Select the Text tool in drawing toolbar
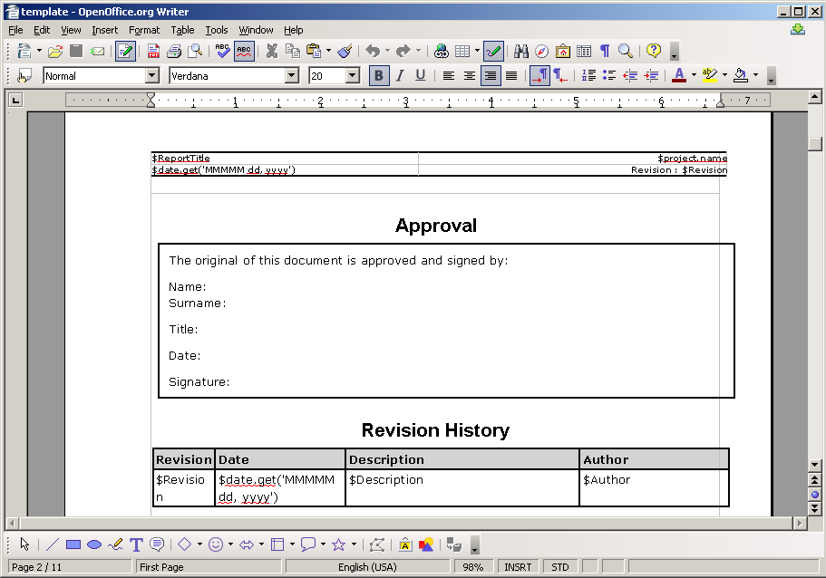826x578 pixels. point(135,544)
